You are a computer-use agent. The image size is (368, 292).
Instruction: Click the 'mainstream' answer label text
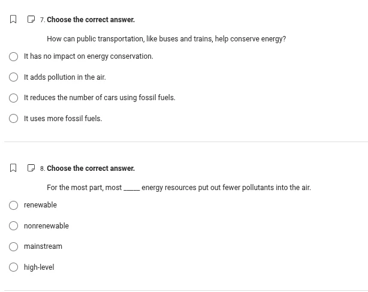point(43,246)
